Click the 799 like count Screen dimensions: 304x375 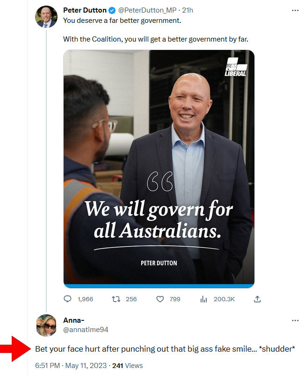(x=174, y=299)
